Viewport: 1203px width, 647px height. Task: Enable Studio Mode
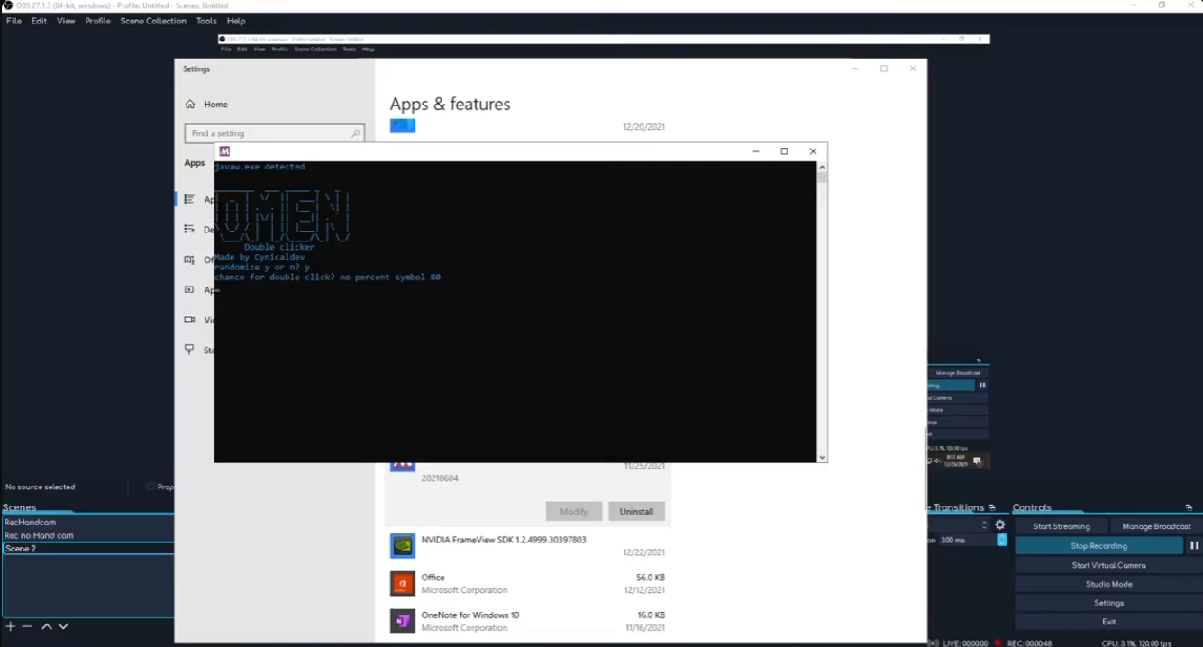click(1108, 584)
